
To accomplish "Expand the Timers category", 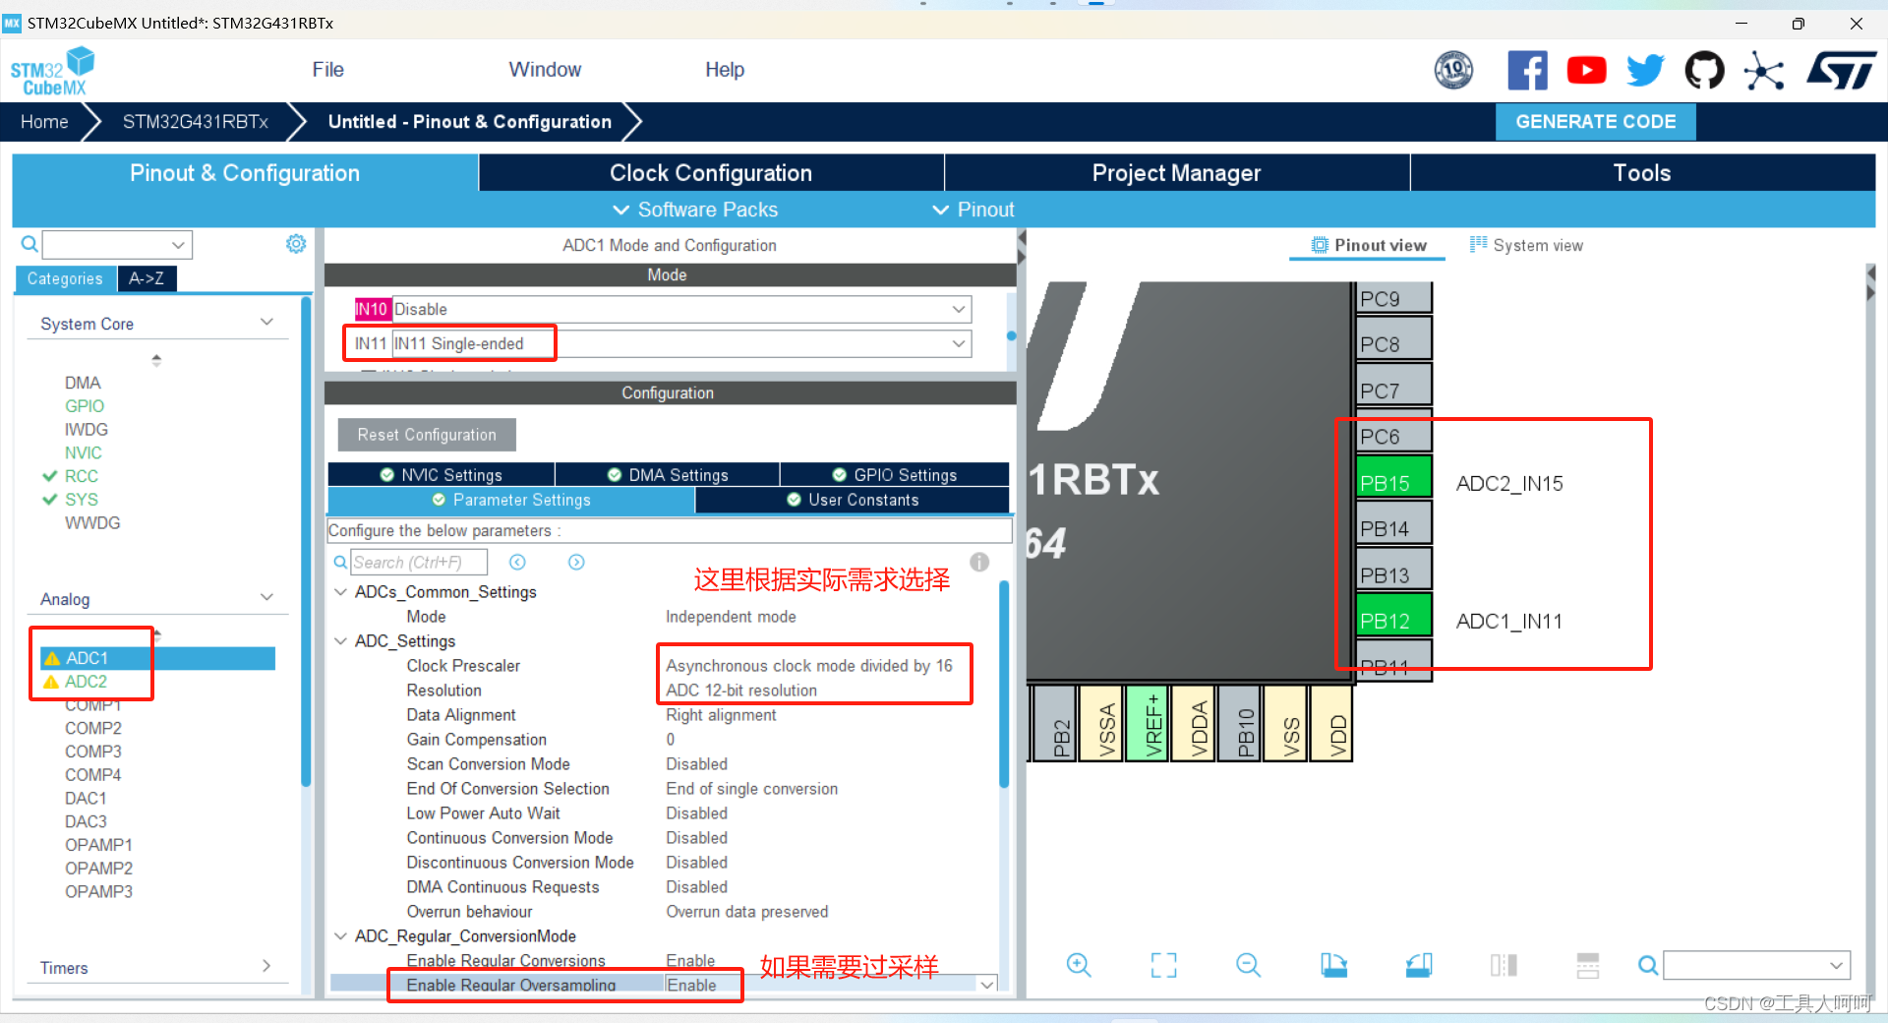I will [x=266, y=967].
